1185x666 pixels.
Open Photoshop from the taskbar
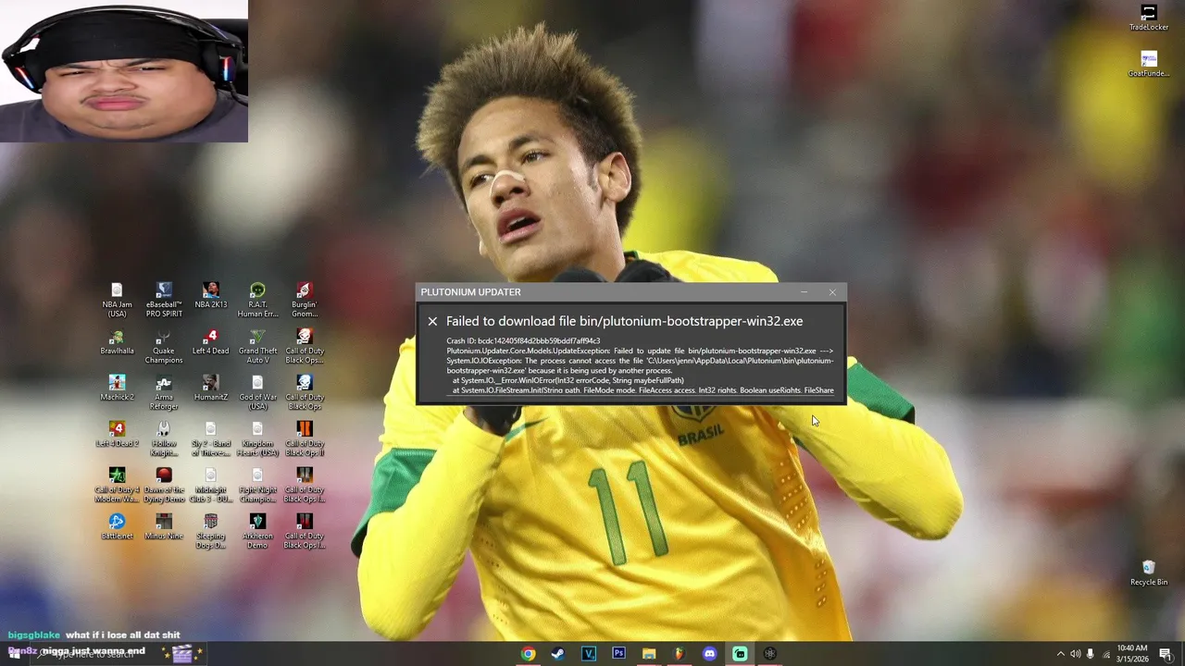tap(618, 653)
